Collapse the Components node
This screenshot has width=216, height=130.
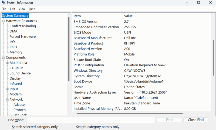click(x=4, y=58)
